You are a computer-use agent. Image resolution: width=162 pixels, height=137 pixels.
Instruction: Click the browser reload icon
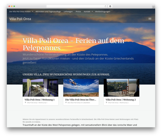[105, 6]
